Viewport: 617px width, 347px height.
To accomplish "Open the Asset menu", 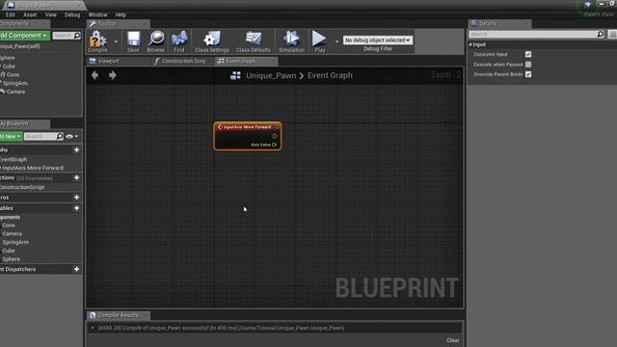I will [x=30, y=15].
